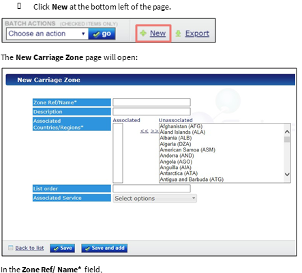Click the << move-to-associated link
The width and height of the screenshot is (302, 273).
click(145, 131)
